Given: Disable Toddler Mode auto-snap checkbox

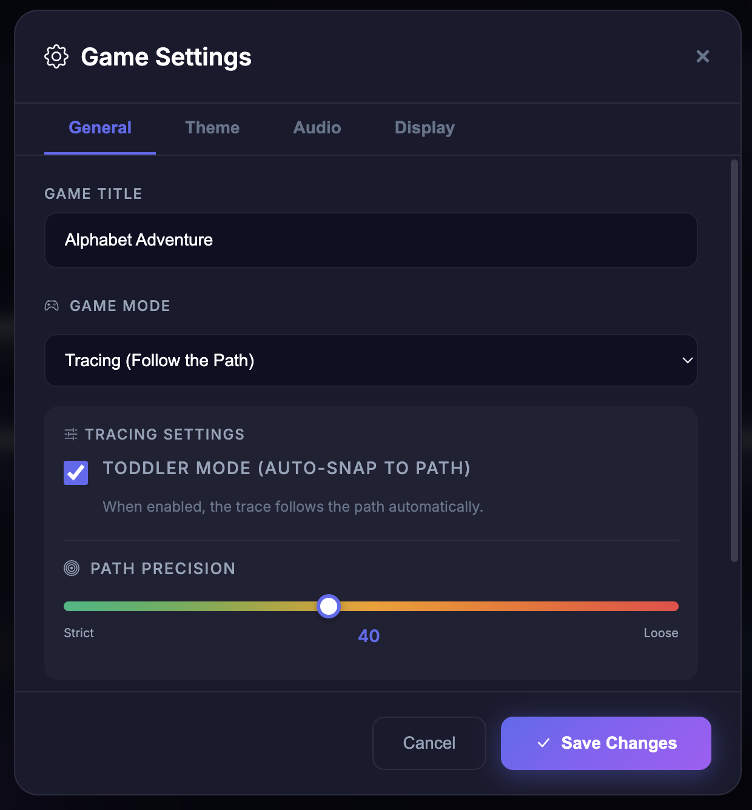Looking at the screenshot, I should (75, 473).
